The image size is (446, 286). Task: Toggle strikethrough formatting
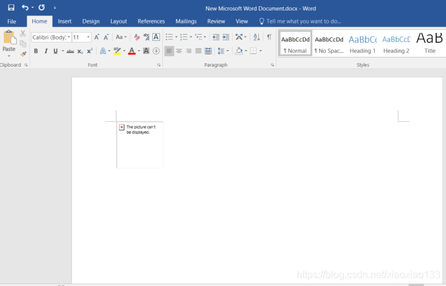point(70,51)
